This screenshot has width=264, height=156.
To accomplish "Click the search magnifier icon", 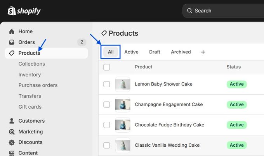I will coord(189,11).
